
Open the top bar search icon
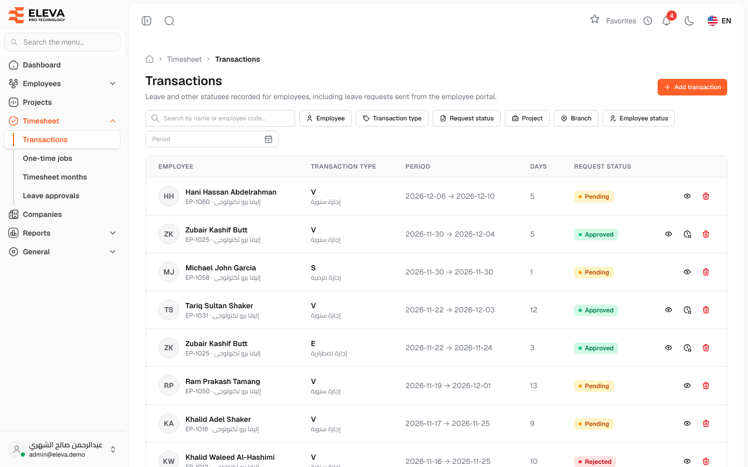click(169, 21)
